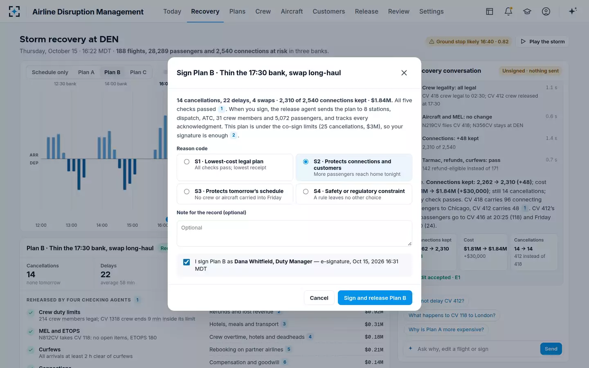
Task: Click the MEL and ETOPS check mark
Action: tap(31, 332)
